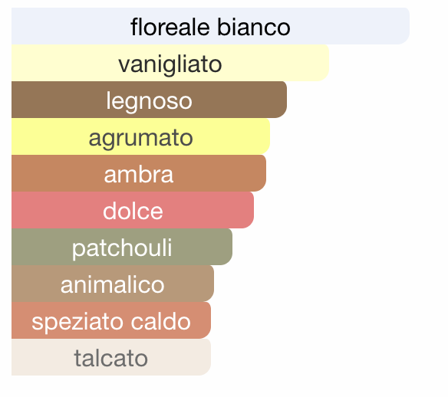Viewport: 448px width, 397px height.
Task: Click the 'ambra' text label
Action: [x=139, y=174]
